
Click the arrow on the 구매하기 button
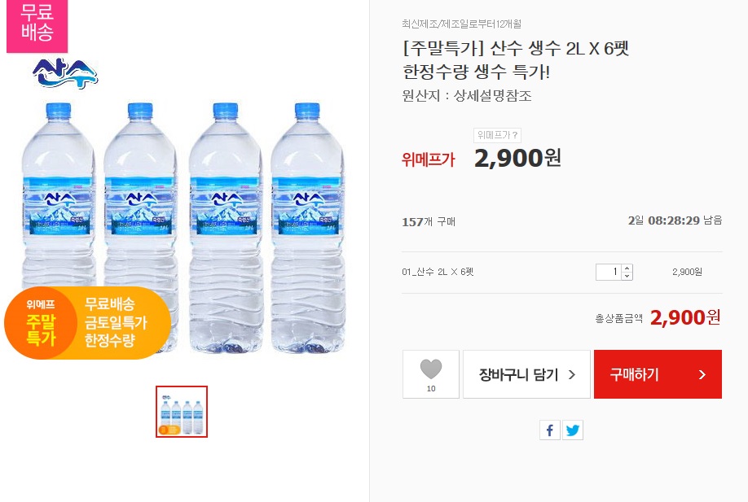pyautogui.click(x=702, y=375)
